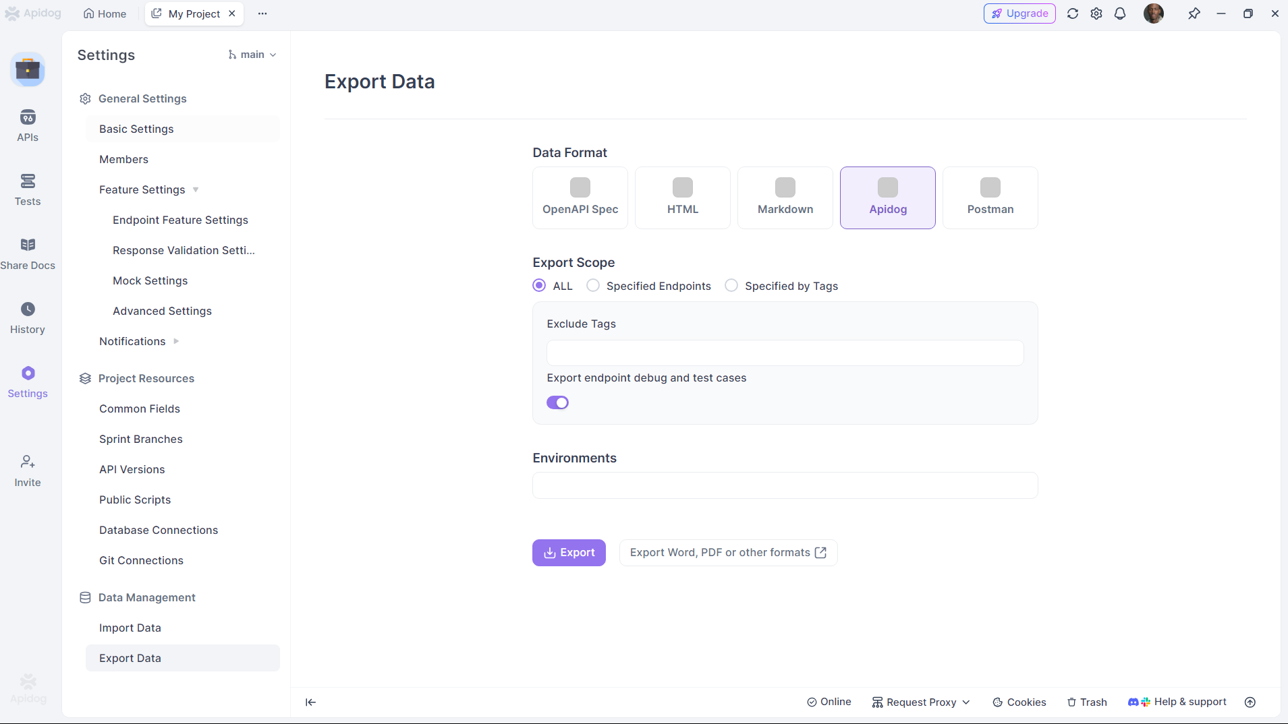The width and height of the screenshot is (1288, 724).
Task: Click the refresh sync icon in title bar
Action: [1073, 13]
